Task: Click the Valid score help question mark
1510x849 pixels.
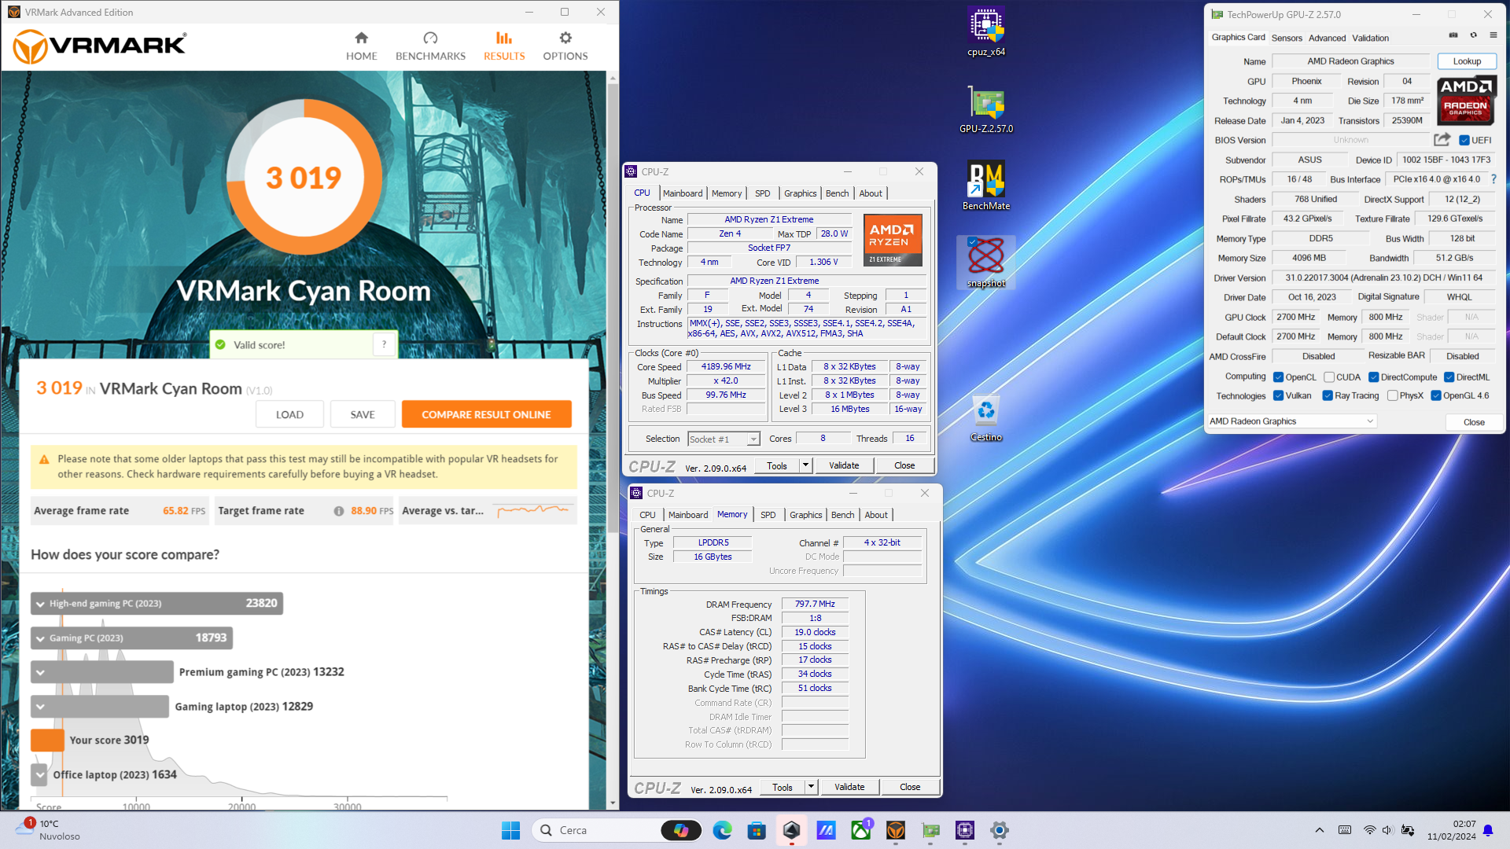Action: (384, 344)
